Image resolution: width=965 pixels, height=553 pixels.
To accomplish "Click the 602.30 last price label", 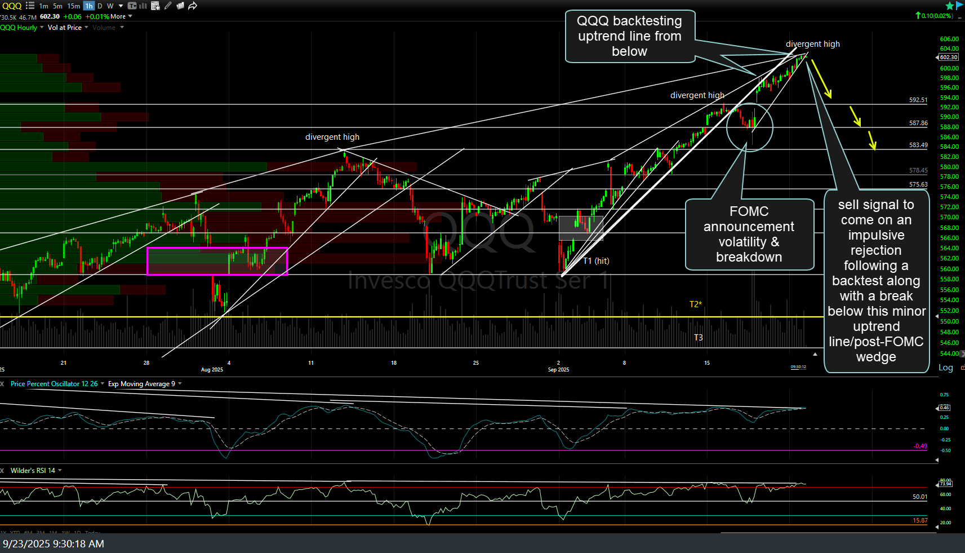I will tap(948, 57).
